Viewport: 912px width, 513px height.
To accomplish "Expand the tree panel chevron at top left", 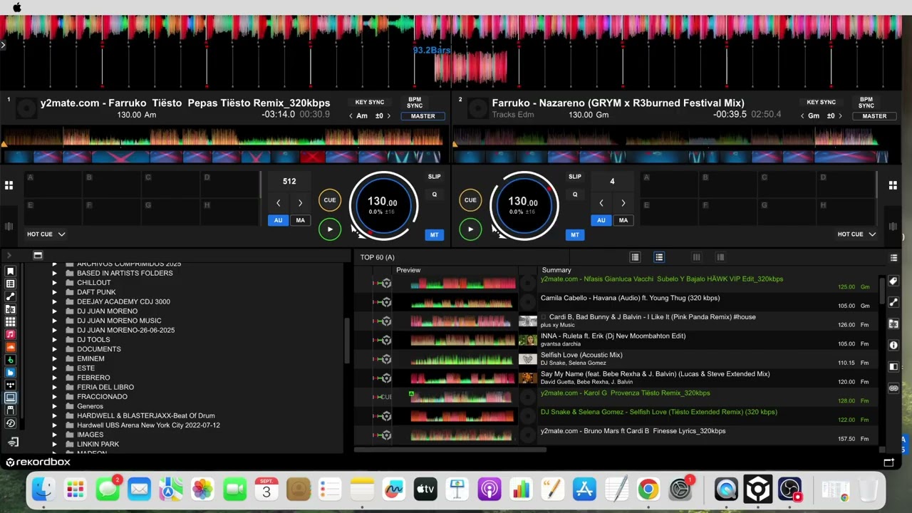I will (9, 255).
